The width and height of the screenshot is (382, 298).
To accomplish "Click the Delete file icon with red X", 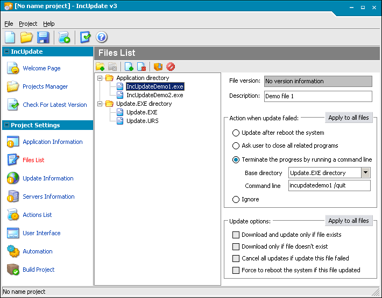I will pyautogui.click(x=142, y=67).
